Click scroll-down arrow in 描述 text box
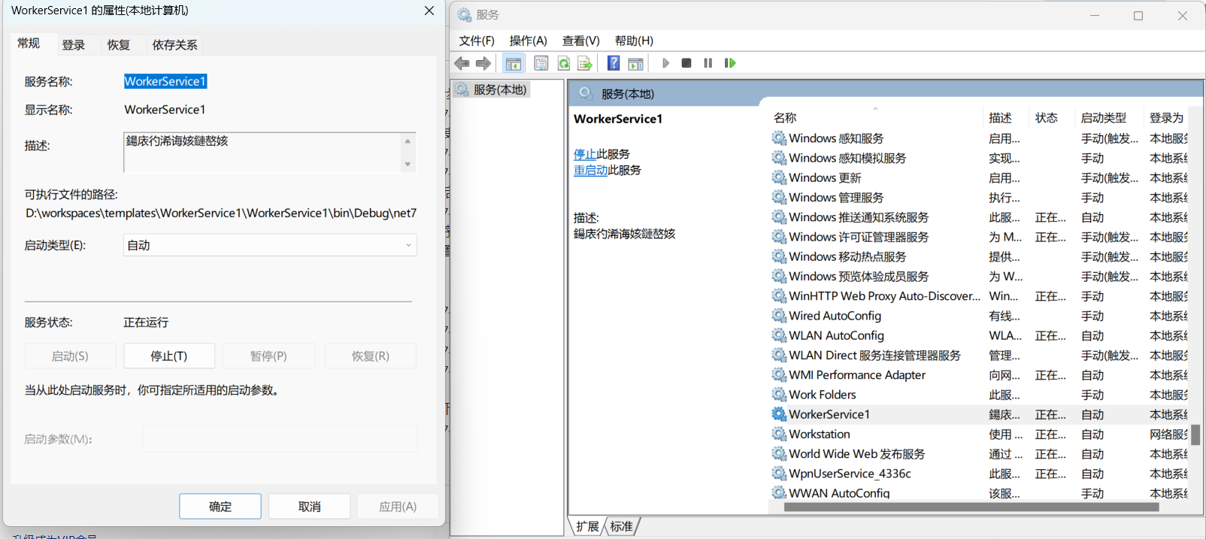 pyautogui.click(x=408, y=164)
